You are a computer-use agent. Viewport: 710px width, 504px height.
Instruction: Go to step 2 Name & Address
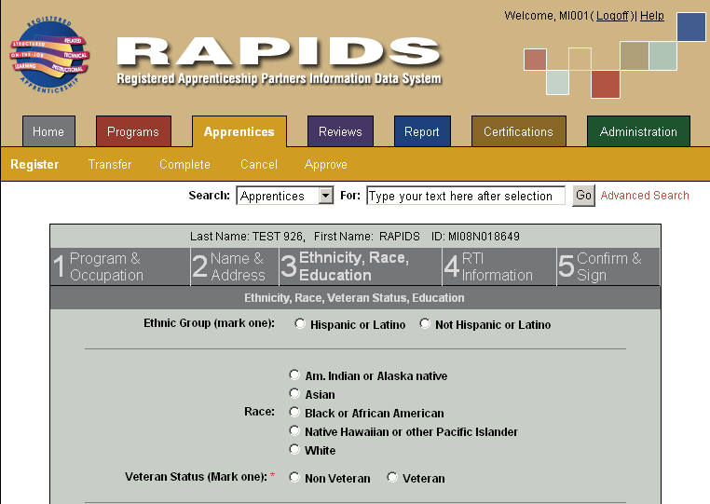coord(235,266)
